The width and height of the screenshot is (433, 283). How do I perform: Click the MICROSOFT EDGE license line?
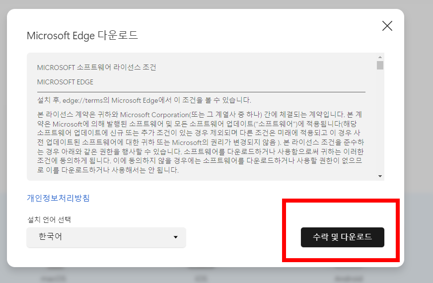pos(65,82)
